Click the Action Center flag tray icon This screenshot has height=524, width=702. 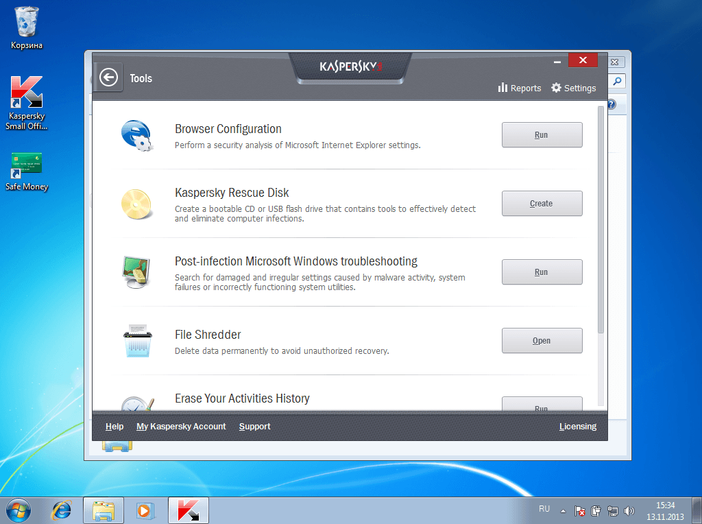coord(579,511)
